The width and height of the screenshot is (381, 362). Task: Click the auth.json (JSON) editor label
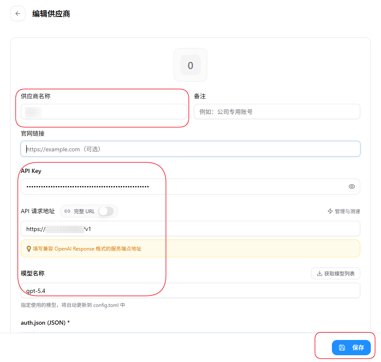point(45,323)
